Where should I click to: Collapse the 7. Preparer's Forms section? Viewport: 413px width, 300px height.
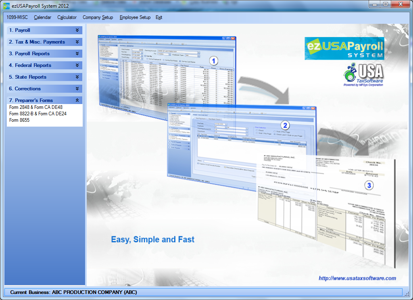(77, 100)
